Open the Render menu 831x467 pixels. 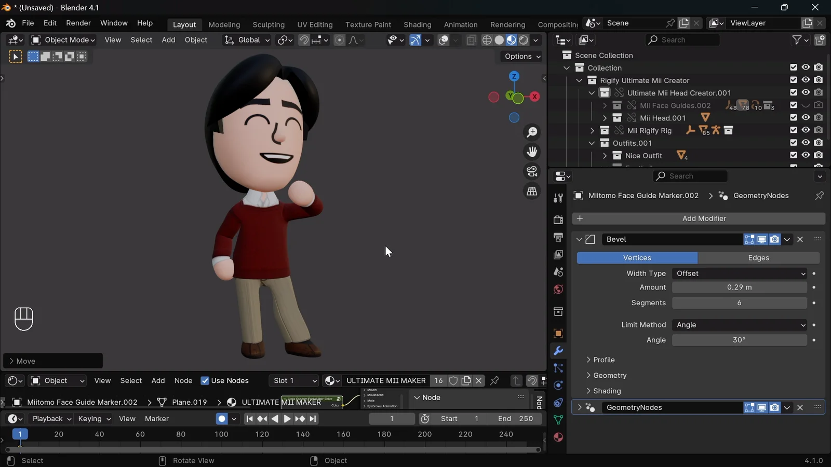78,23
